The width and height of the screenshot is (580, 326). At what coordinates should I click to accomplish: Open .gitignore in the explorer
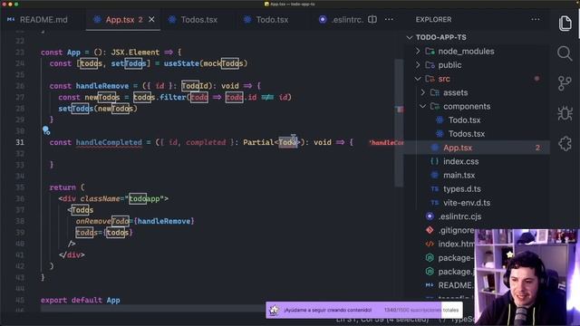coord(456,230)
